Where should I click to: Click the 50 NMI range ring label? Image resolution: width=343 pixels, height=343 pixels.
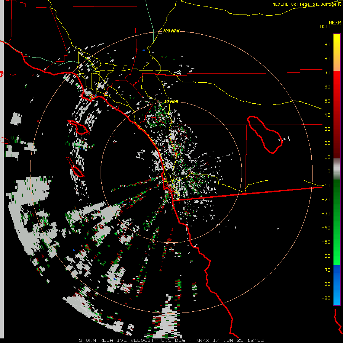171,101
